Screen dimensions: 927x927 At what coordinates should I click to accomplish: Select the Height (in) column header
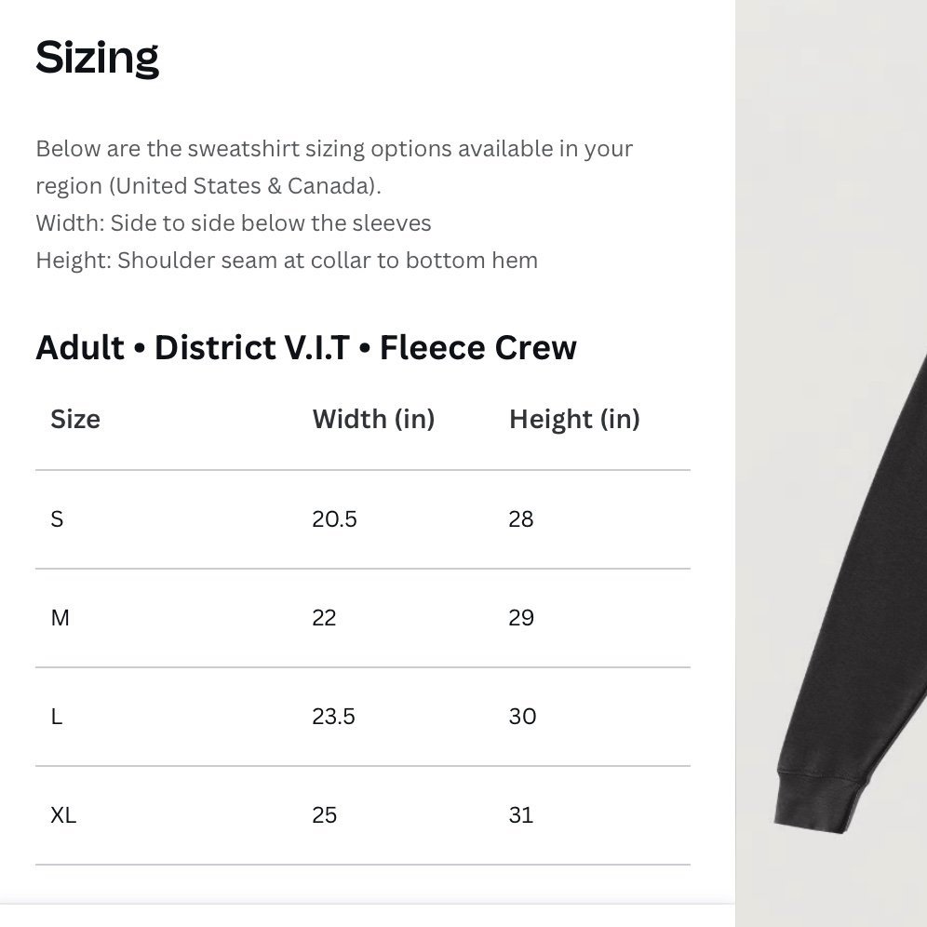(574, 419)
